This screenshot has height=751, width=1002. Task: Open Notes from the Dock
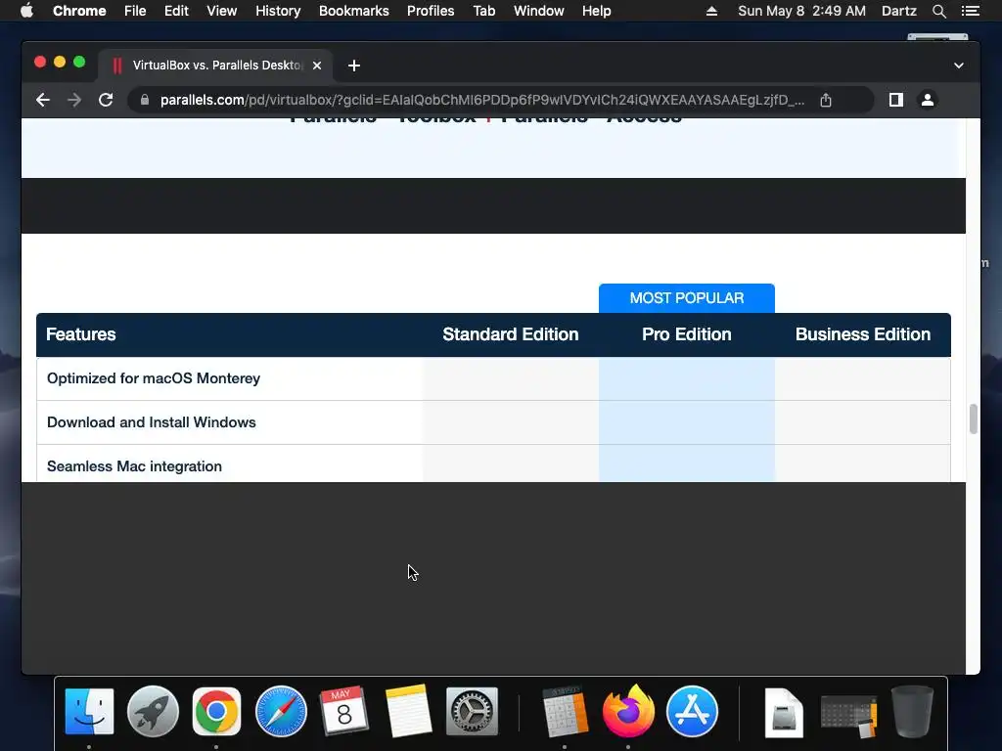pyautogui.click(x=408, y=712)
